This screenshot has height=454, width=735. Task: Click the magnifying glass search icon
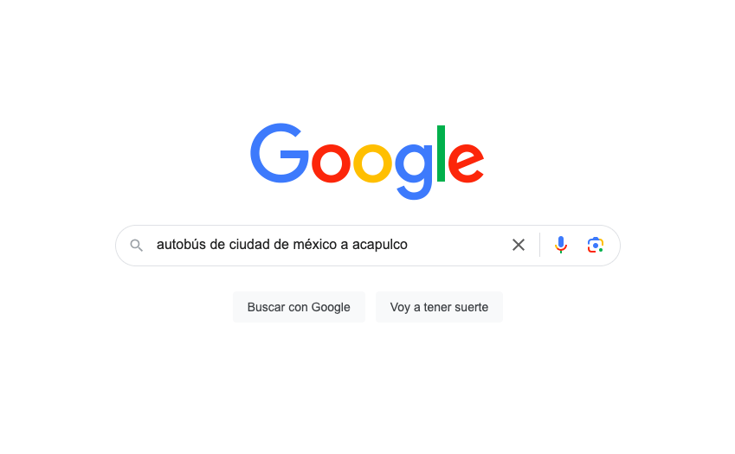pos(137,246)
